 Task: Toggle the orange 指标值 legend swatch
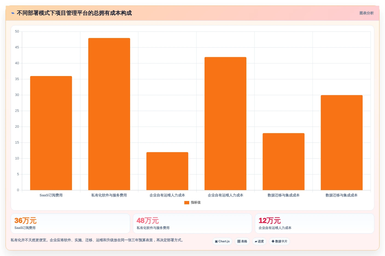(x=187, y=203)
